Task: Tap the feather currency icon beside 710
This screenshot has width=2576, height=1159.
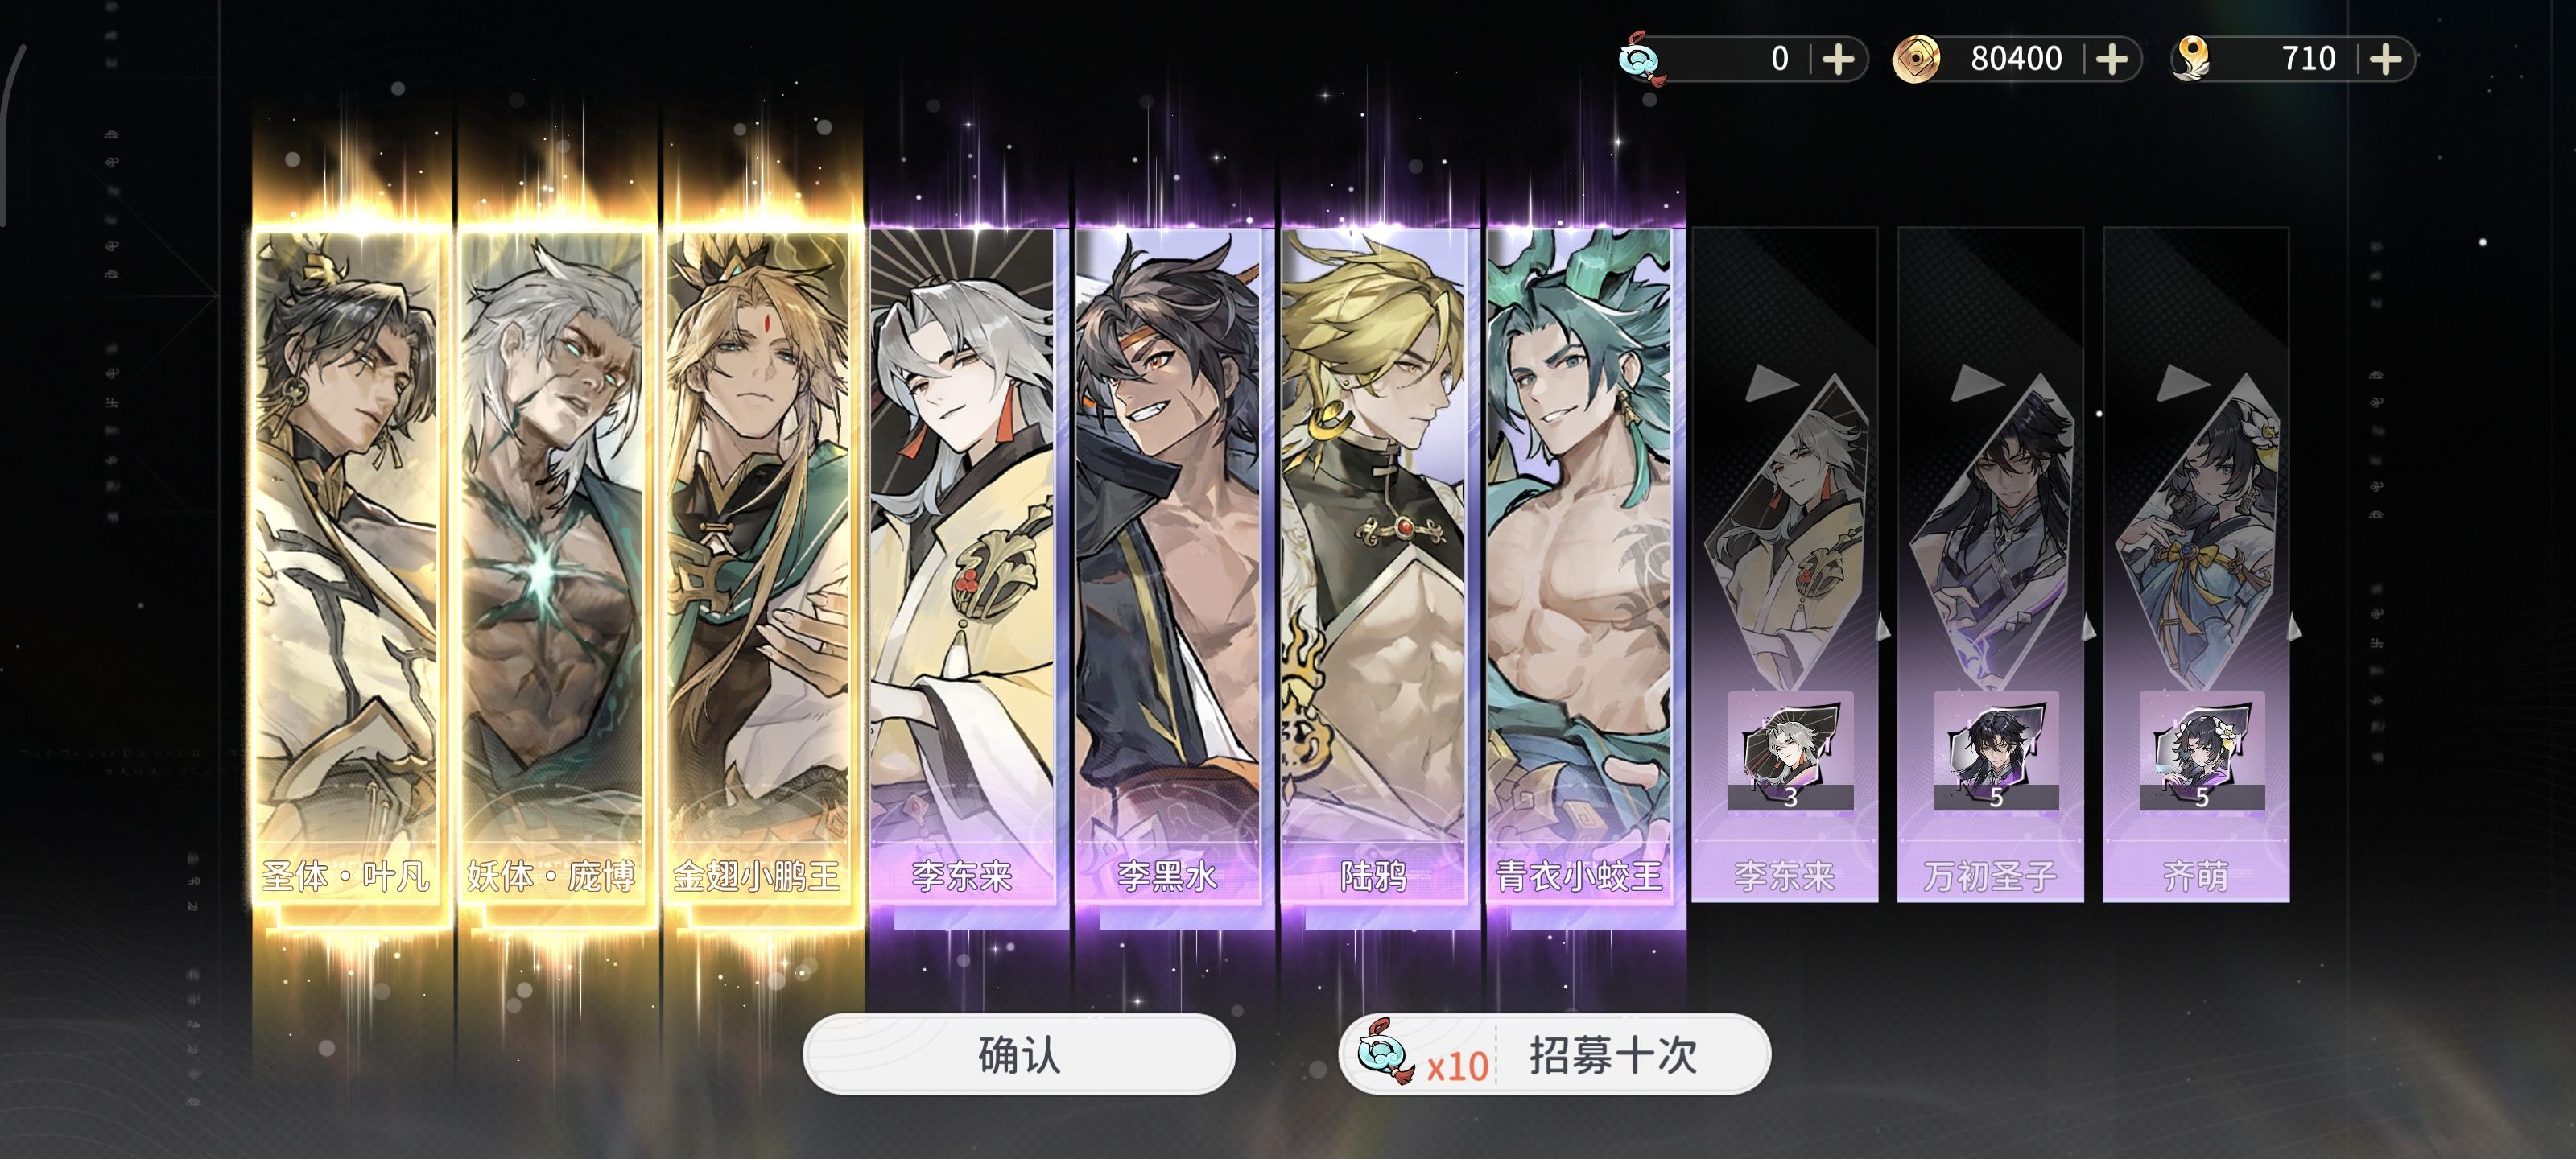Action: pyautogui.click(x=2191, y=59)
